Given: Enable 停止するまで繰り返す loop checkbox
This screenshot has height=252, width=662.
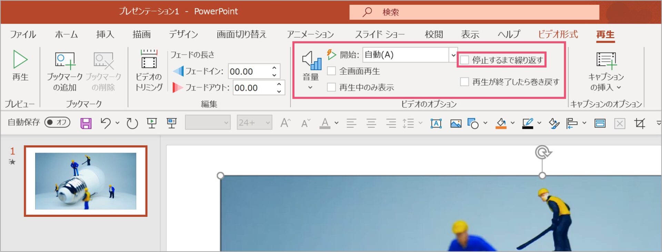Looking at the screenshot, I should (464, 60).
